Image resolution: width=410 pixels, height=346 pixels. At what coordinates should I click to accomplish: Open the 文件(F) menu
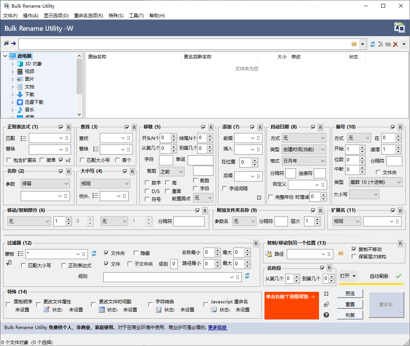click(x=10, y=17)
